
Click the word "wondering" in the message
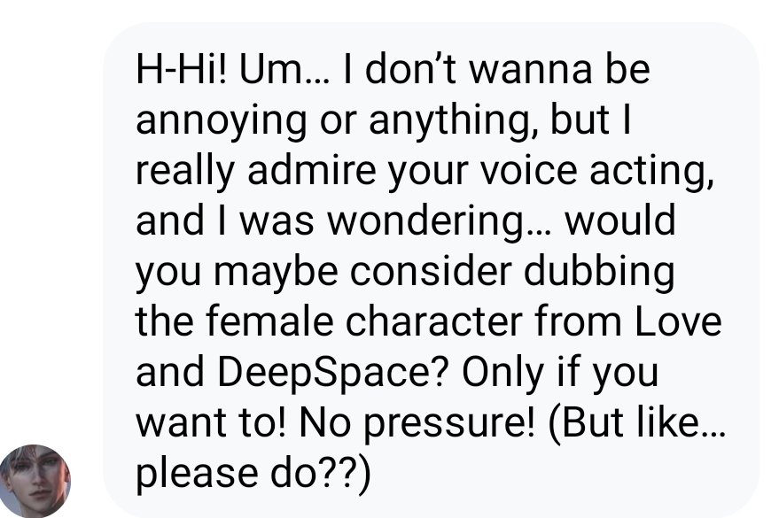click(x=468, y=222)
